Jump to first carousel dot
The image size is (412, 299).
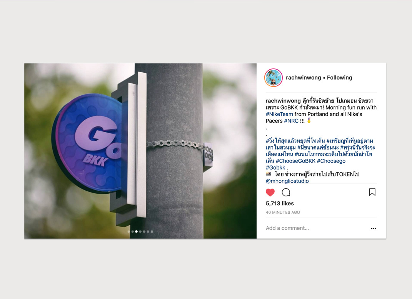pos(129,231)
